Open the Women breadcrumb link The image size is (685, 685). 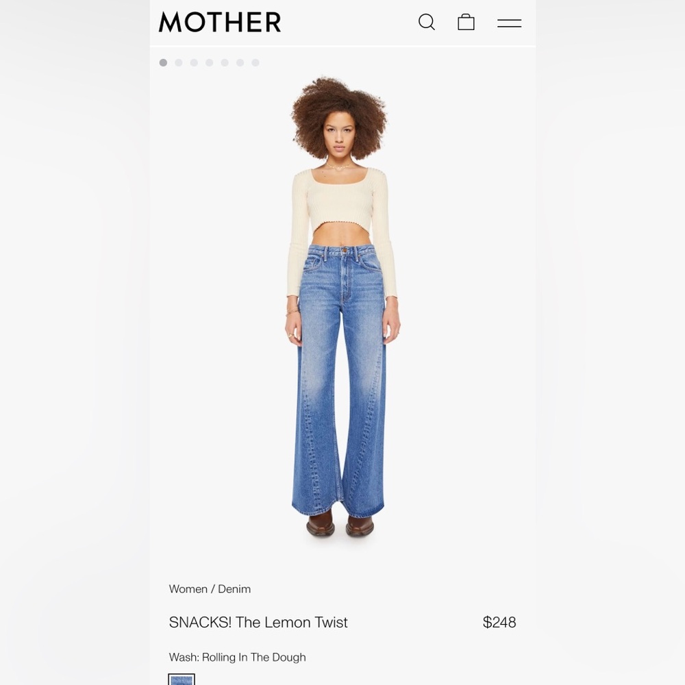point(188,589)
